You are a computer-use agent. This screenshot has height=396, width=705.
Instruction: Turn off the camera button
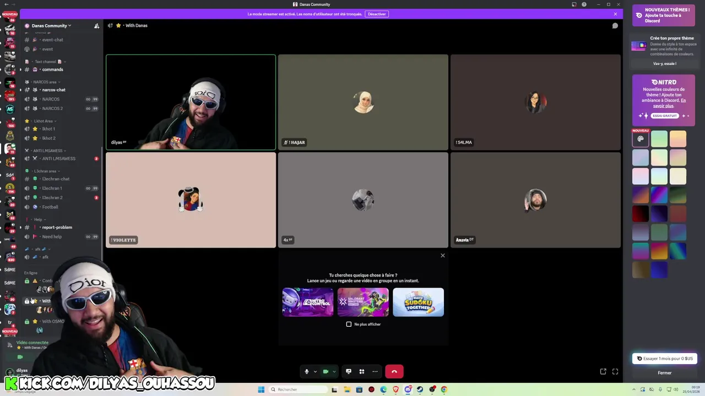tap(326, 372)
